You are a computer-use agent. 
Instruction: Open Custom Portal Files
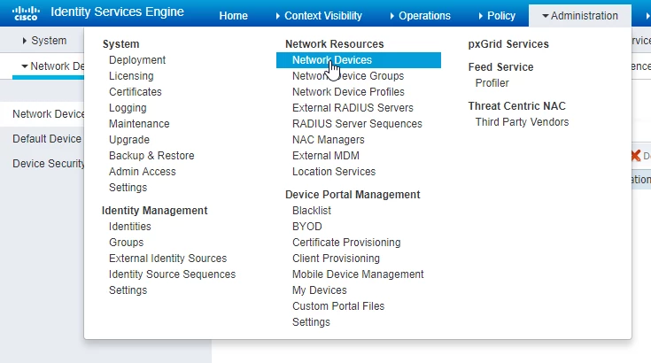[x=338, y=306]
